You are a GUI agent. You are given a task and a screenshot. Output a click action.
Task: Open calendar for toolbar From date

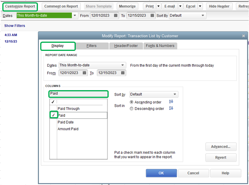116,15
